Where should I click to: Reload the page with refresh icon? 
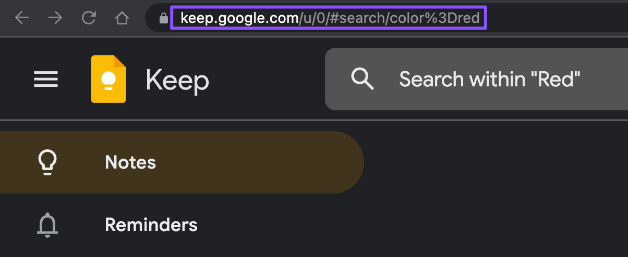[x=89, y=18]
